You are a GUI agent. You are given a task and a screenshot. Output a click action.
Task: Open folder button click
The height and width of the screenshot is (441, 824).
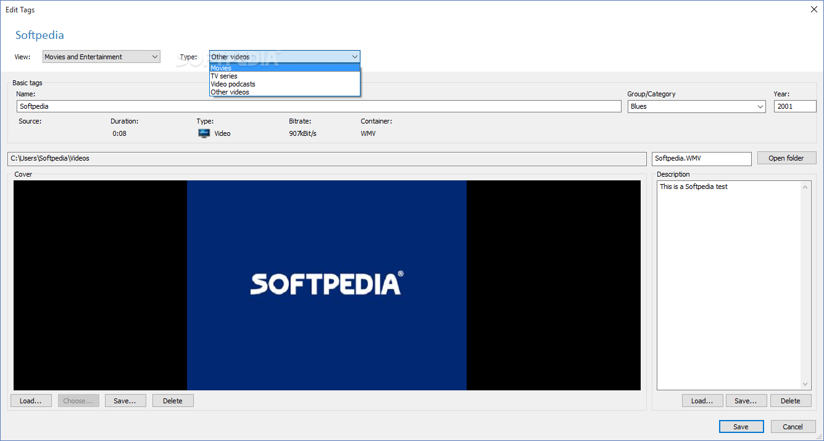coord(786,158)
